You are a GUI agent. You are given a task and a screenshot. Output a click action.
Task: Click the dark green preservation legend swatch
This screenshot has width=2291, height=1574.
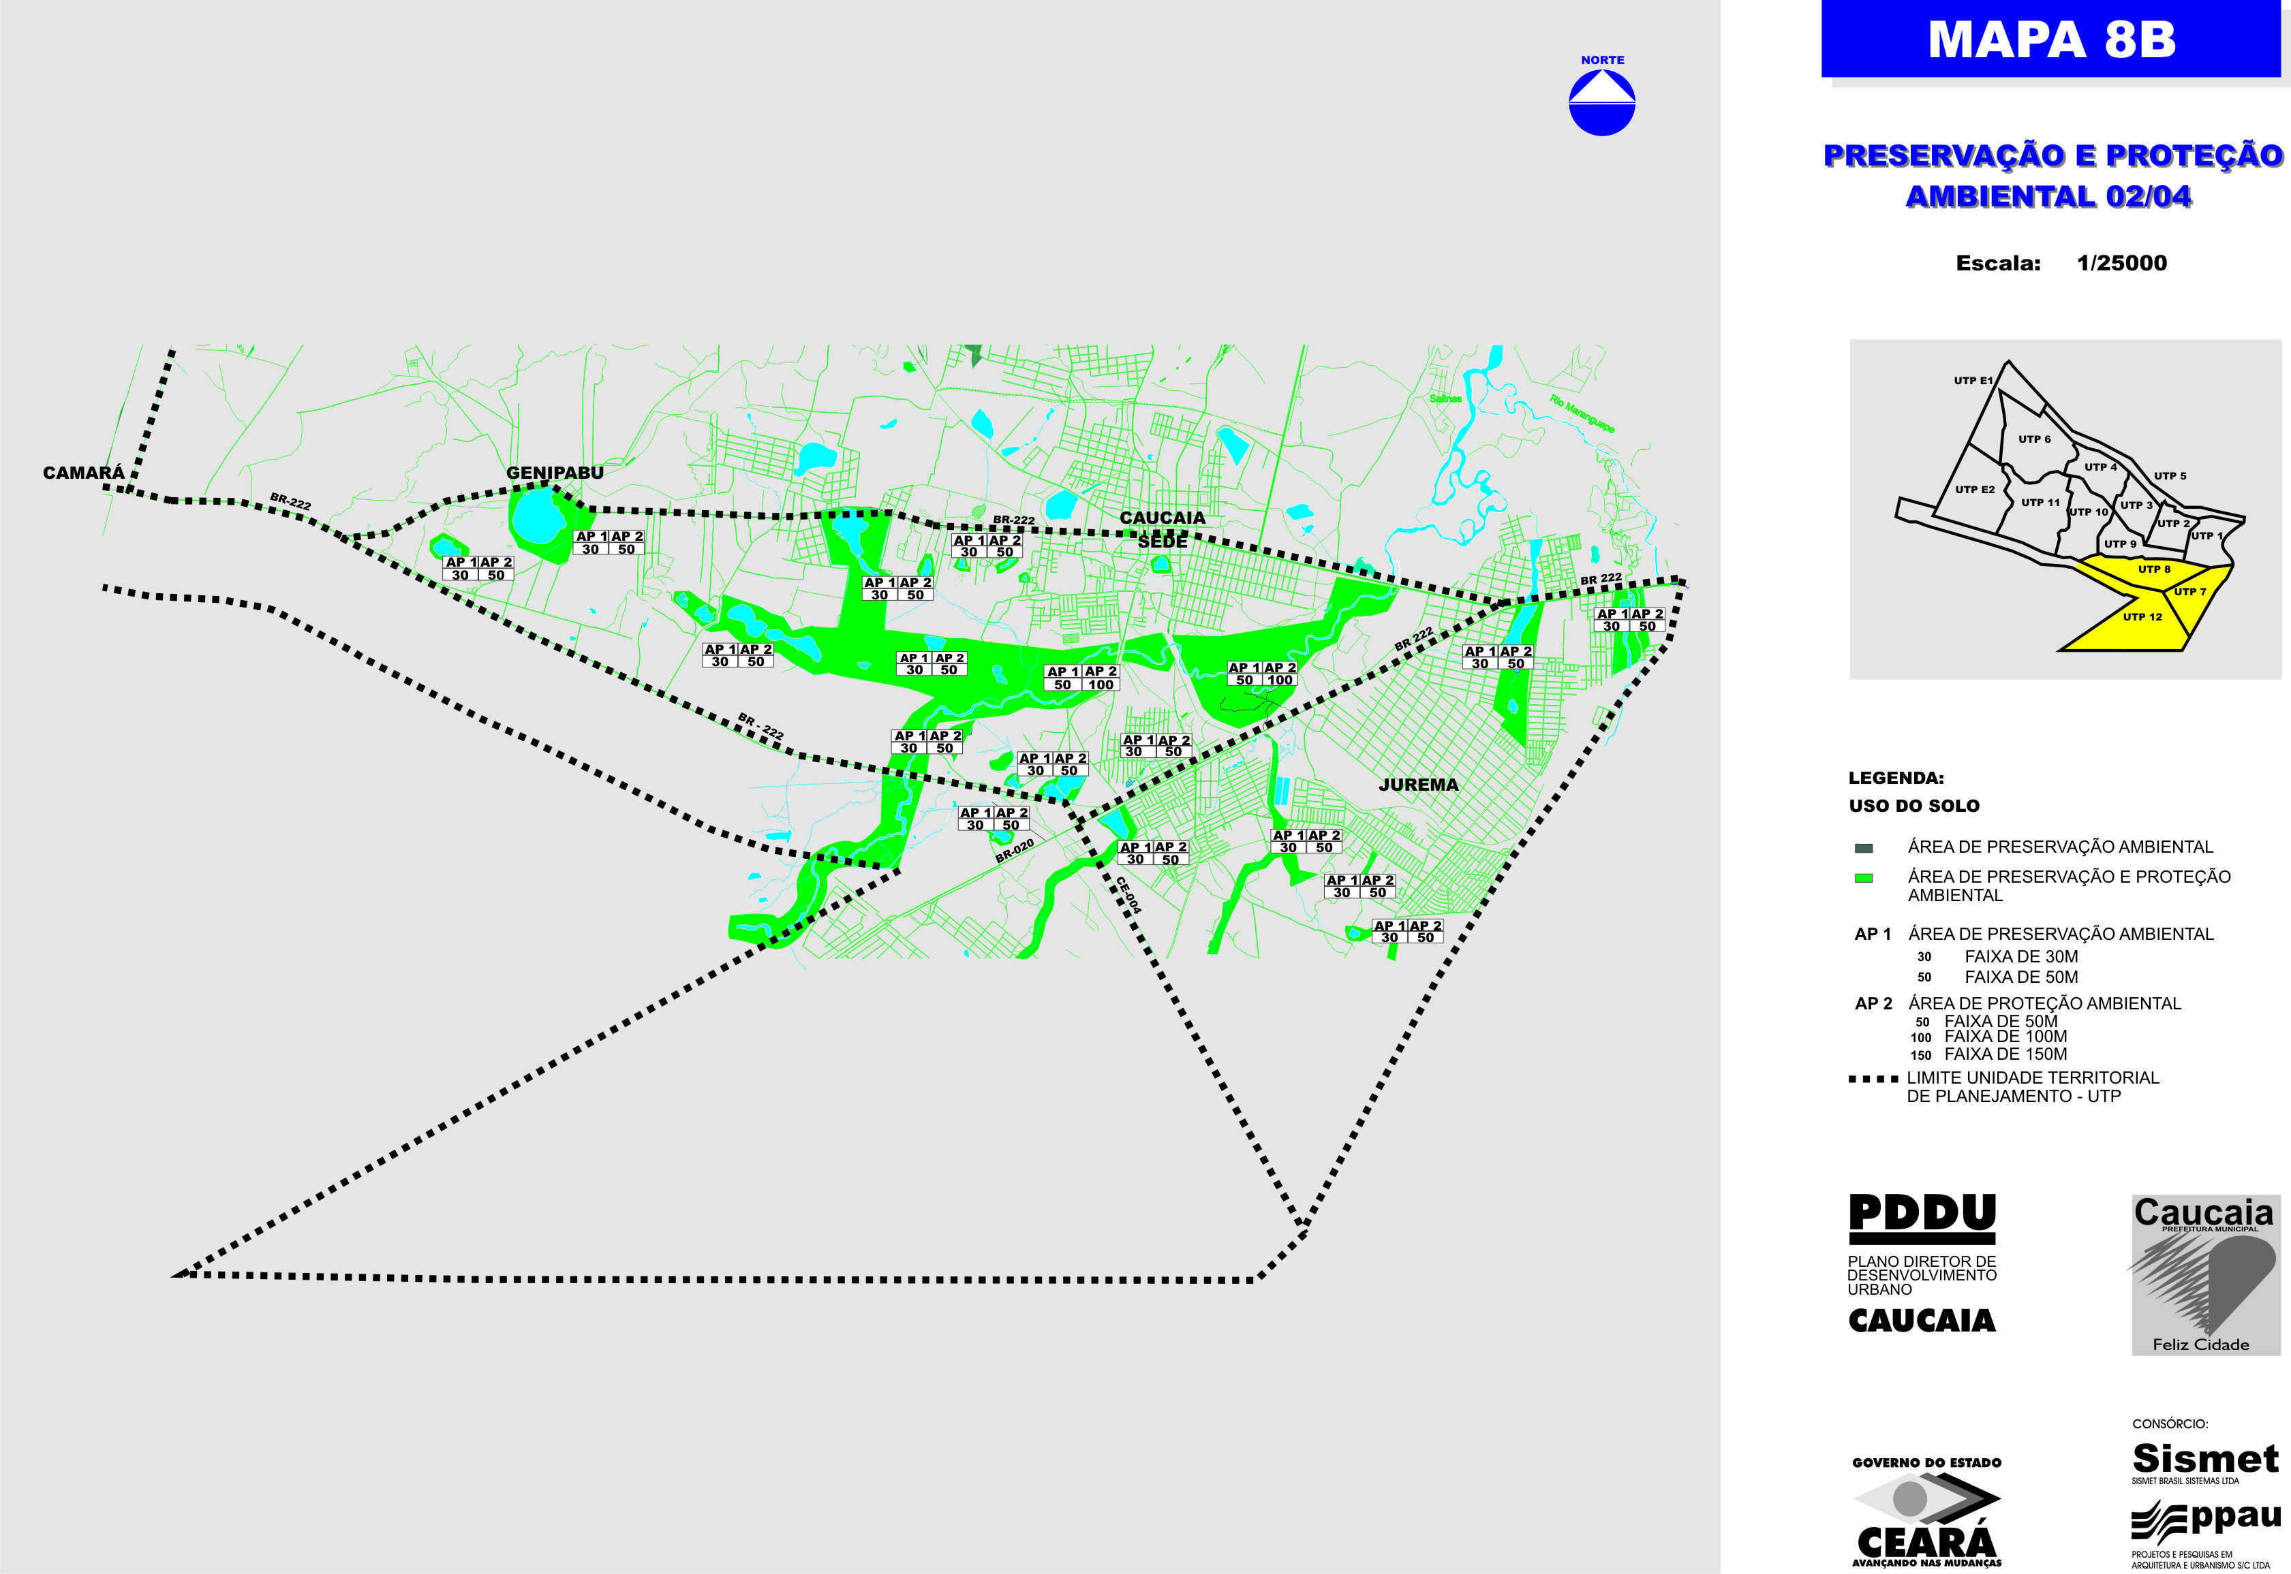pos(1863,848)
